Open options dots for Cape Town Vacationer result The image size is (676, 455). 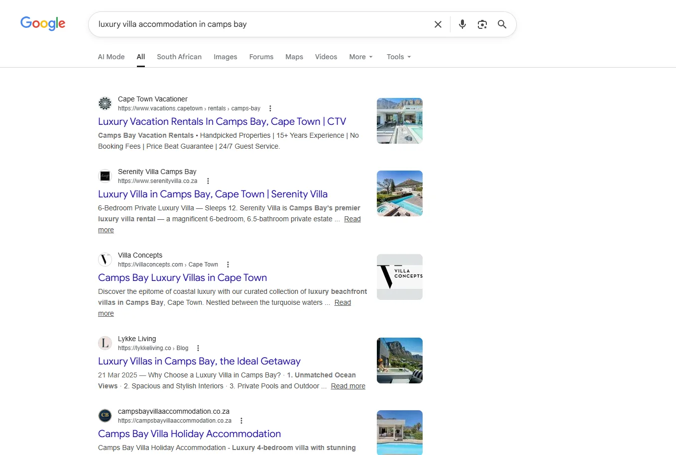(x=270, y=108)
